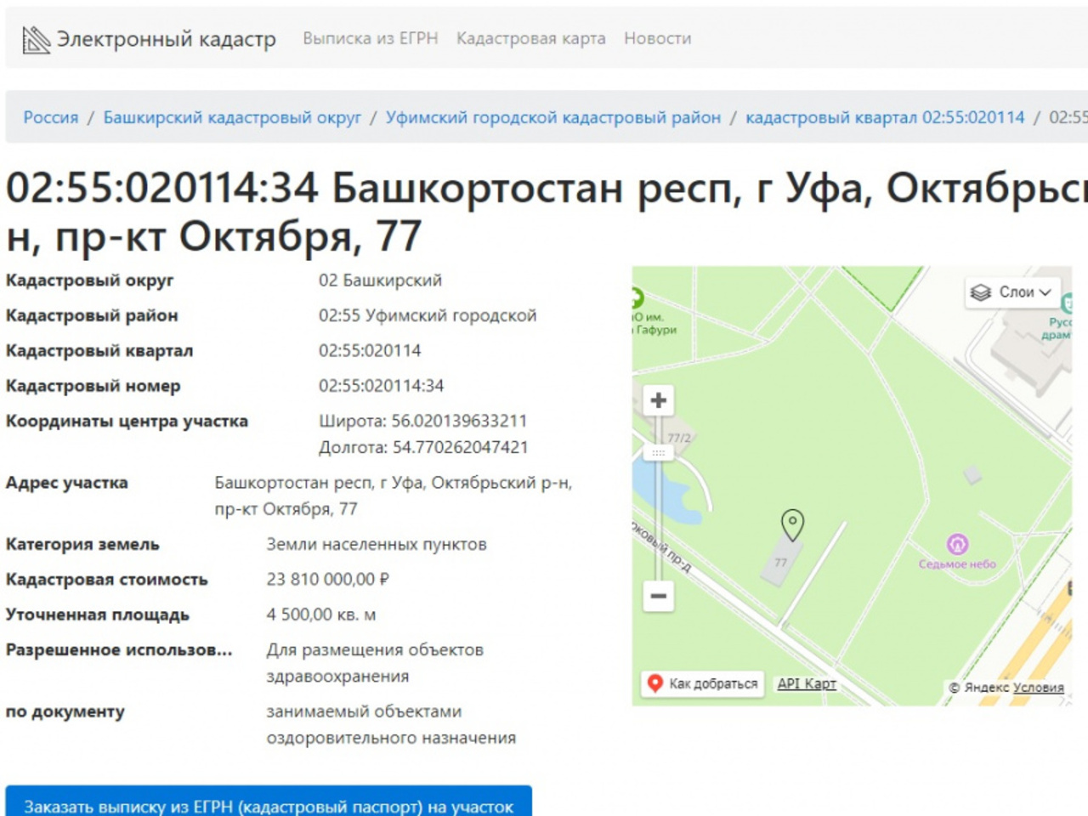Zoom in the map with plus button
Screen dimensions: 1088x816
tap(658, 400)
